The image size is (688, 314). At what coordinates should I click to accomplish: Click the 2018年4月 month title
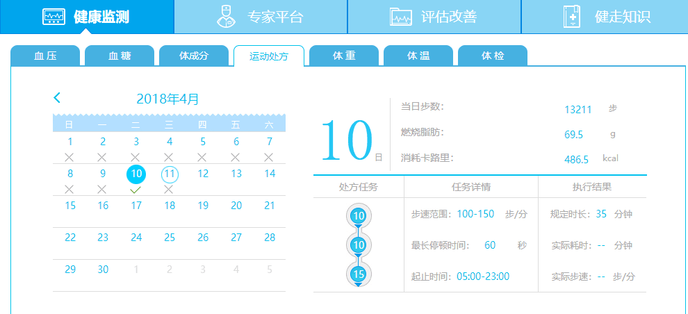tap(167, 99)
